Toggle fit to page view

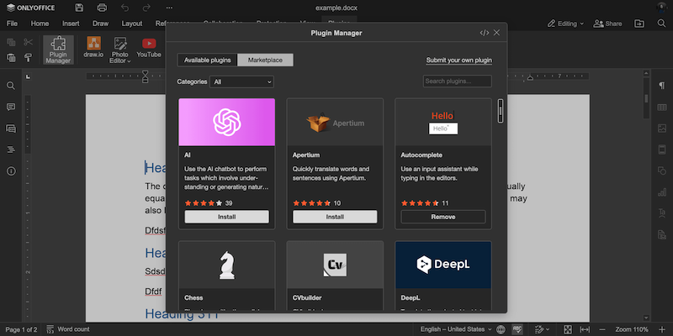click(566, 329)
